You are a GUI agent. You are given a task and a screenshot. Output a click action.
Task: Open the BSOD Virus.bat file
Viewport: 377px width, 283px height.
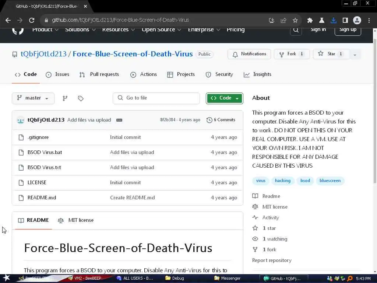coord(45,152)
